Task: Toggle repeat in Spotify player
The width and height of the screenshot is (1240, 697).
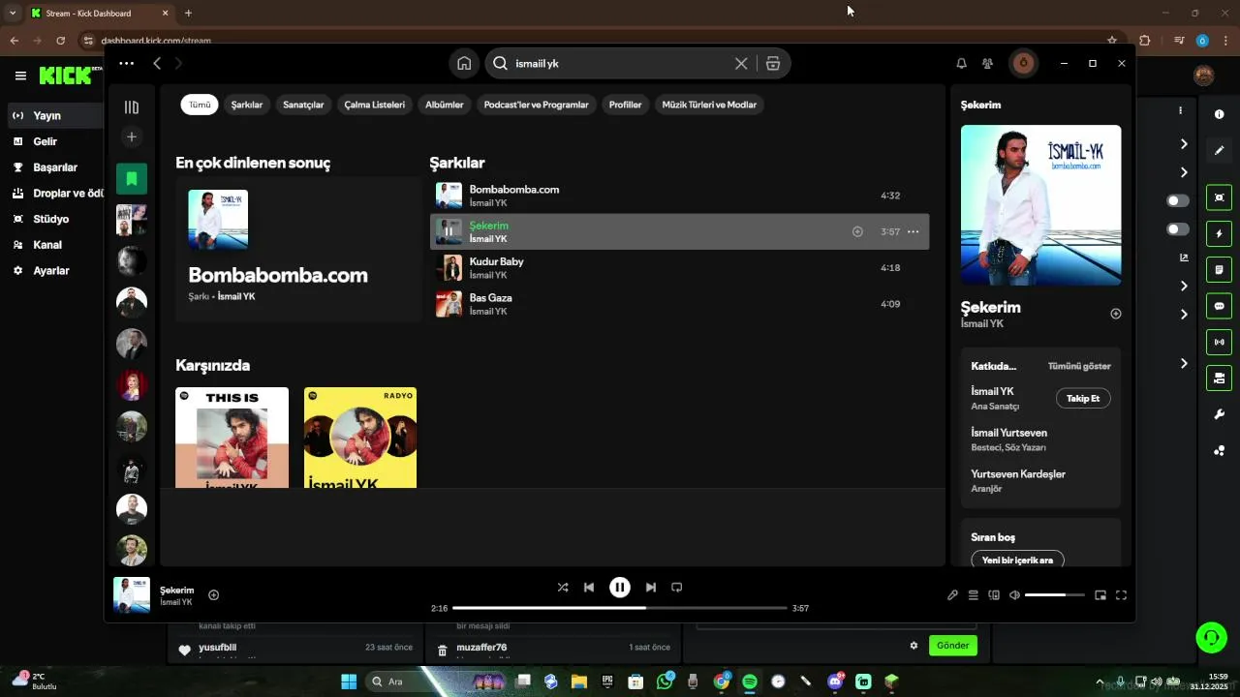Action: click(x=677, y=587)
